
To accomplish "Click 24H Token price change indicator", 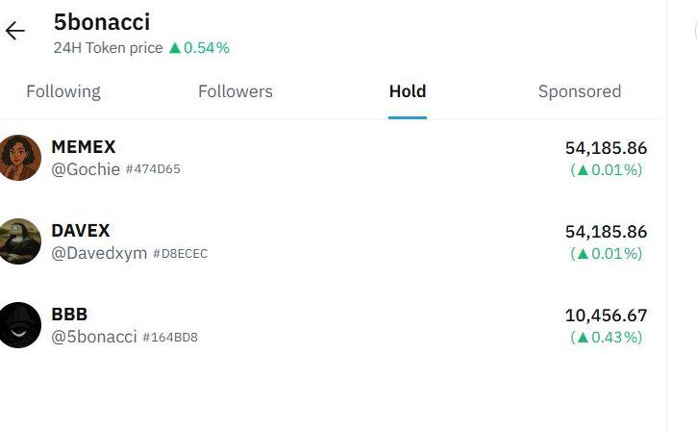I will pyautogui.click(x=199, y=47).
